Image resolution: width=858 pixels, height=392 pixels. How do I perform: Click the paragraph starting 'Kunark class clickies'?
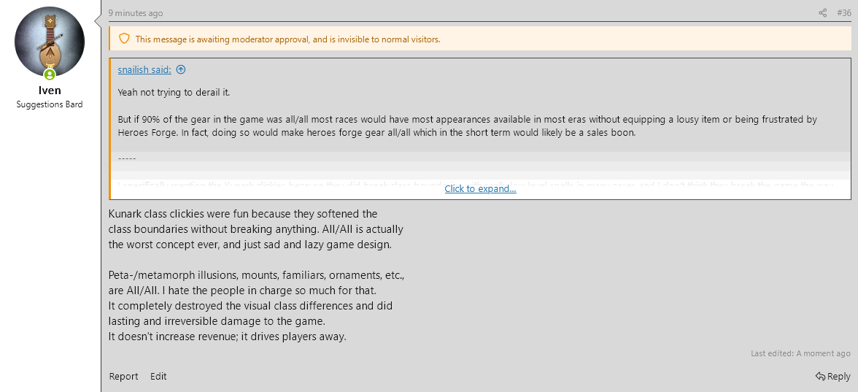255,229
